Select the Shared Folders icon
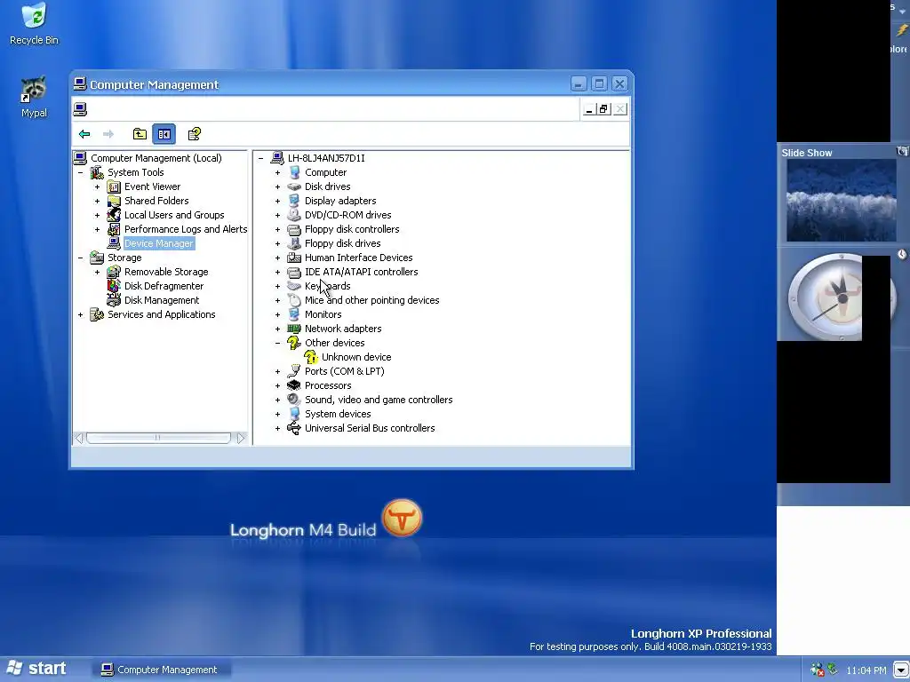Image resolution: width=910 pixels, height=682 pixels. 114,201
